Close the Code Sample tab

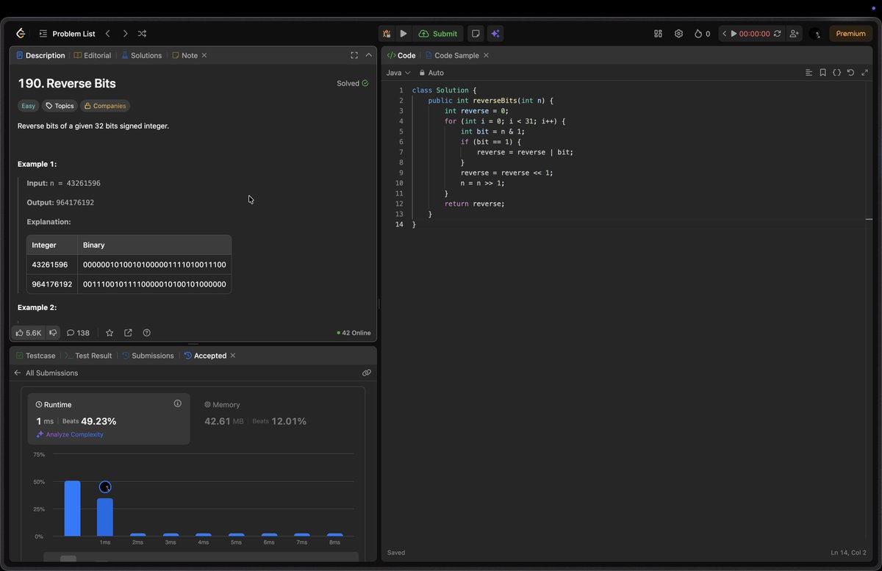[x=486, y=55]
